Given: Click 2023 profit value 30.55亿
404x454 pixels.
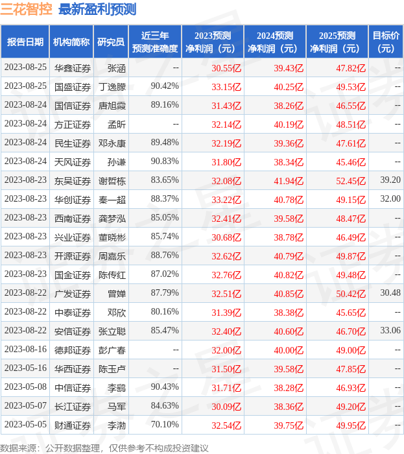Looking at the screenshot, I should point(226,68).
